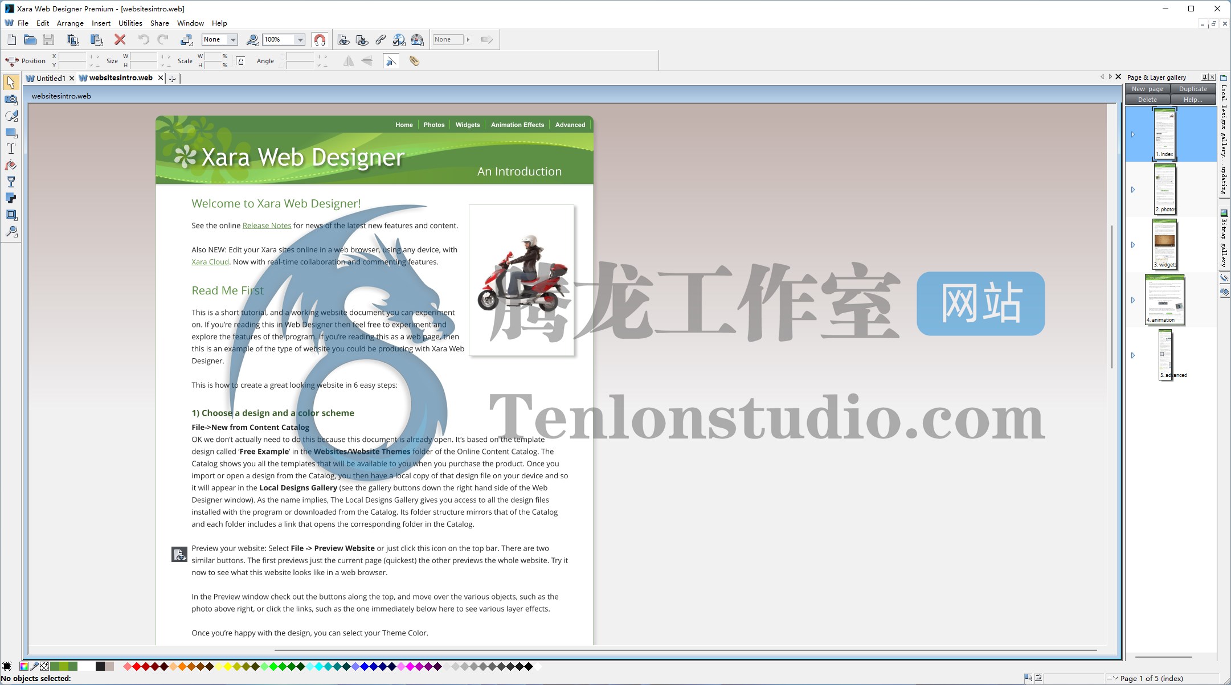Click the Save floppy disk icon
1231x685 pixels.
[49, 40]
